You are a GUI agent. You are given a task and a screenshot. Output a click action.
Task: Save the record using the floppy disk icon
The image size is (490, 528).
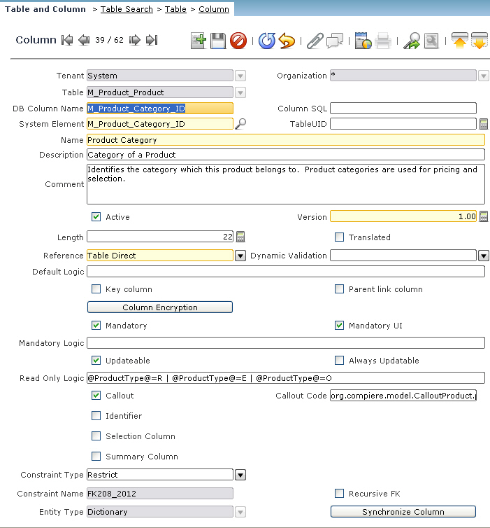click(218, 41)
